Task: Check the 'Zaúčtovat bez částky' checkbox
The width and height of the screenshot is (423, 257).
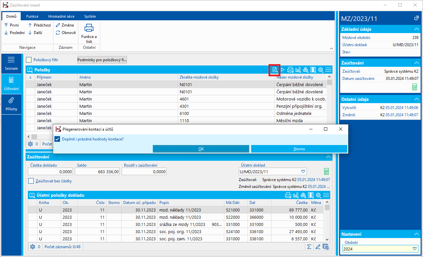Action: click(x=31, y=181)
